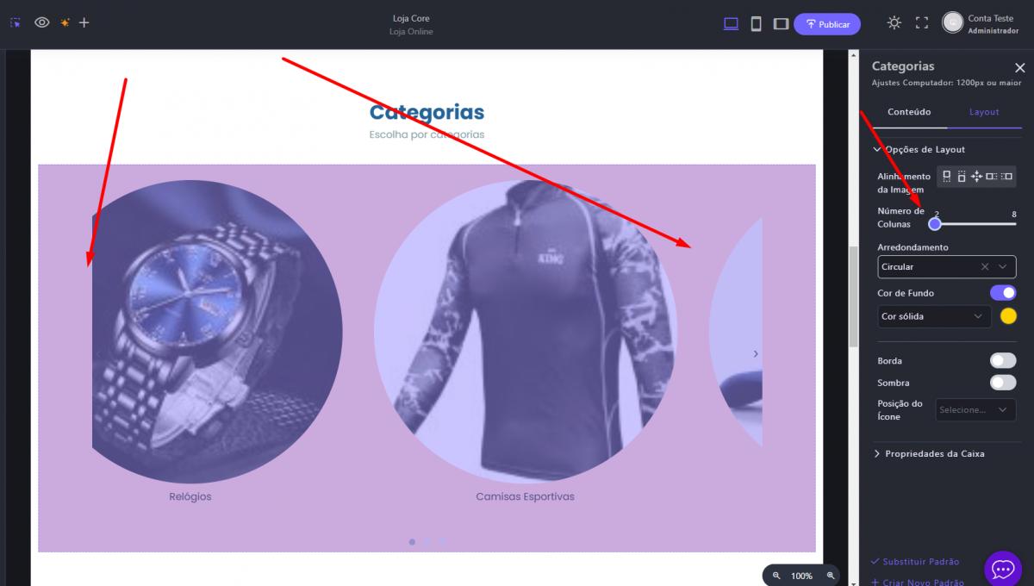Switch to the Conteúdo tab
Viewport: 1034px width, 586px height.
(909, 112)
